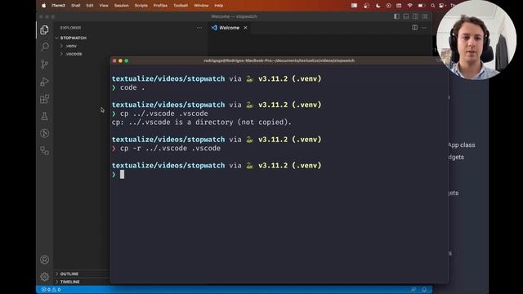Open editor more actions ellipsis
Screen dimensions: 523x294
click(424, 28)
